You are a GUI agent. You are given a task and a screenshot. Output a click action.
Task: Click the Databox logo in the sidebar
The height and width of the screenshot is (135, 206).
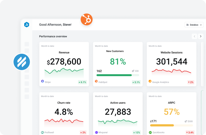point(26,25)
